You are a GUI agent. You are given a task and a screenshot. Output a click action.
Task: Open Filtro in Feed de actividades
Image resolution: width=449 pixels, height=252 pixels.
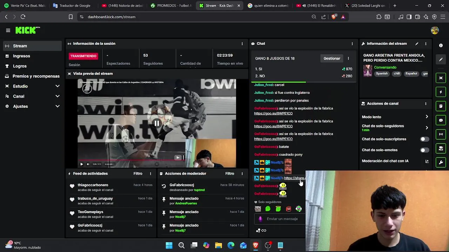click(x=138, y=174)
